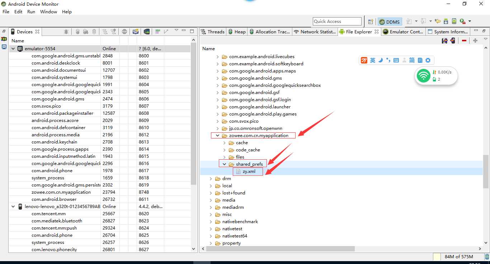Click the Update Heap icon in Devices toolbar
Viewport: 490px width, 264px height.
(77, 32)
